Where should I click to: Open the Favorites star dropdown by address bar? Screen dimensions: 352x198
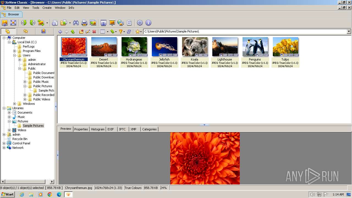138,32
